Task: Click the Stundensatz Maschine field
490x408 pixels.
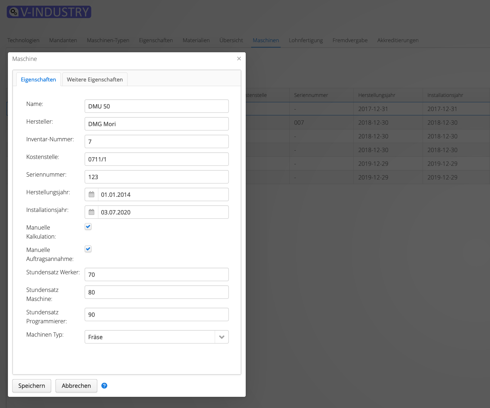Action: click(x=157, y=292)
